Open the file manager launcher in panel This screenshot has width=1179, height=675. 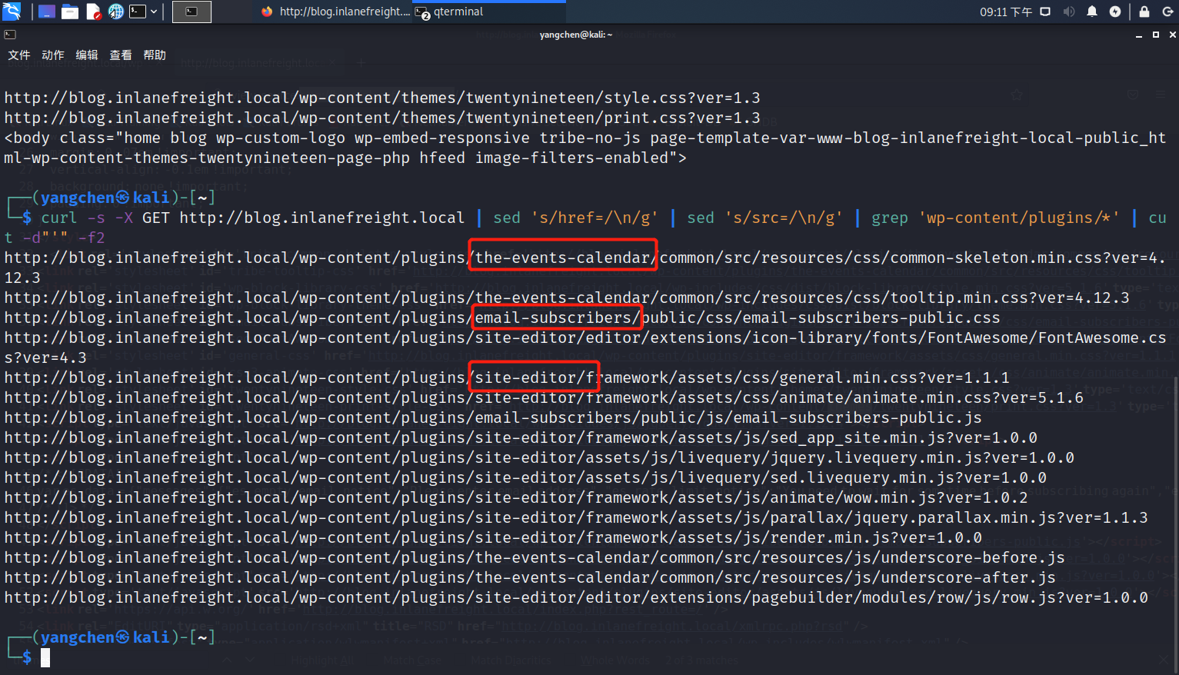[x=70, y=12]
